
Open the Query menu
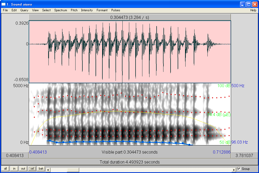24,10
